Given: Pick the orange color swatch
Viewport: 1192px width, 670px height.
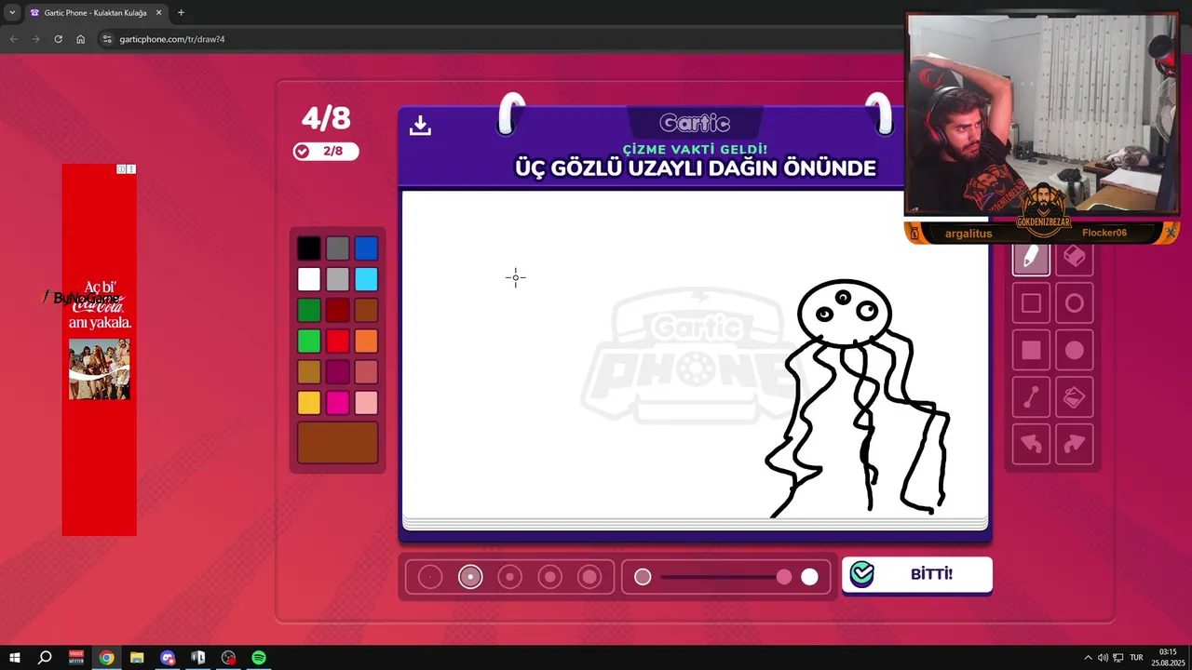Looking at the screenshot, I should [x=366, y=341].
